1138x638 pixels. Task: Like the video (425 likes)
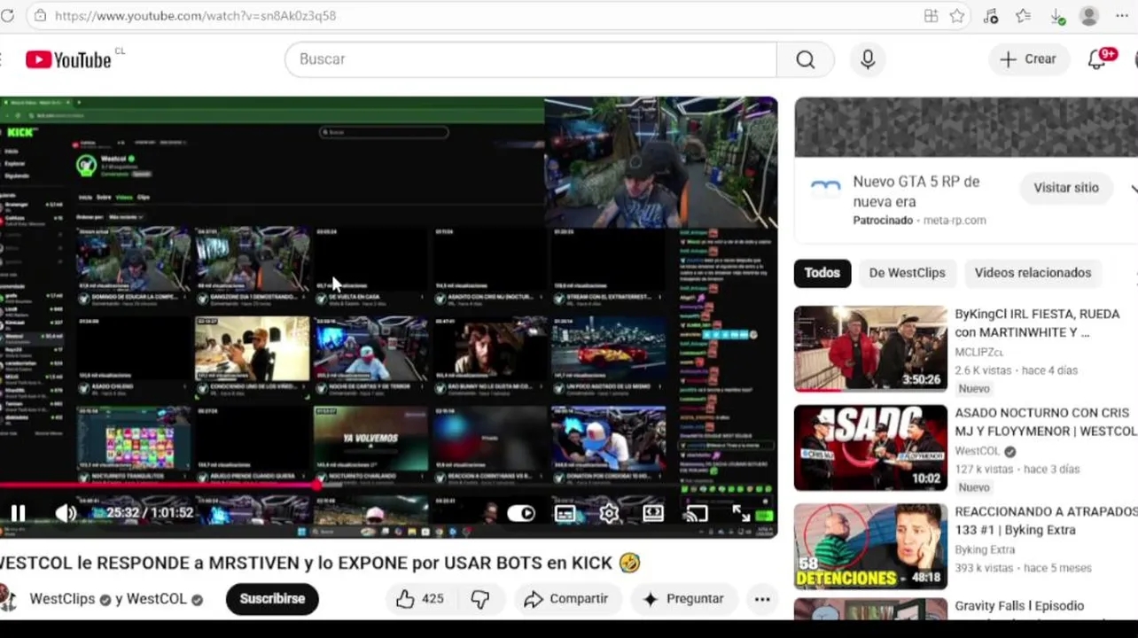tap(419, 599)
